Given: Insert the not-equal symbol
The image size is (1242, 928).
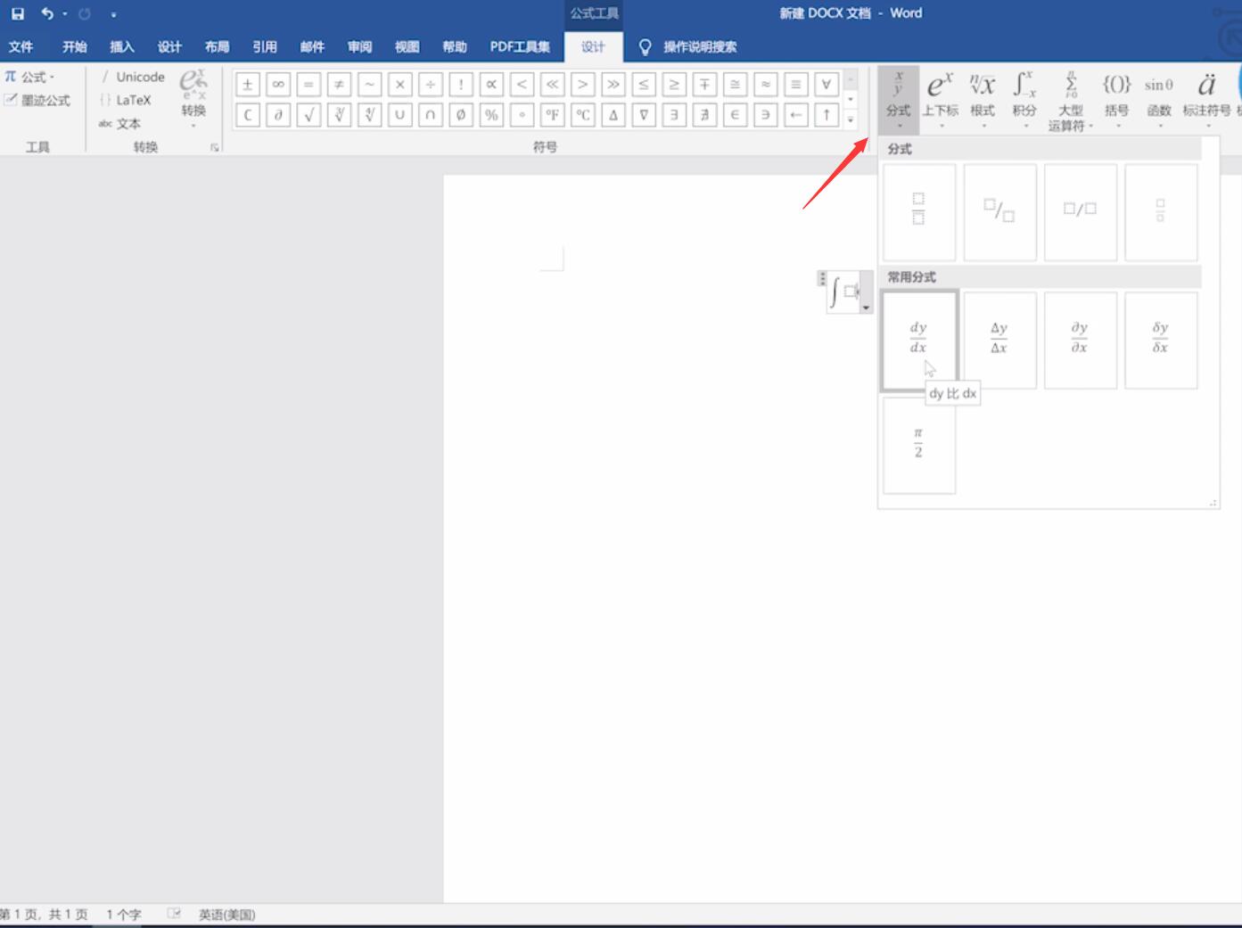Looking at the screenshot, I should pos(339,85).
